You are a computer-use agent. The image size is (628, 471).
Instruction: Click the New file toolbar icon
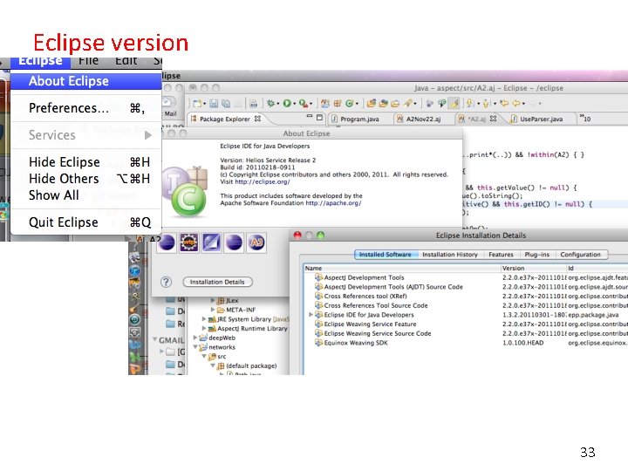(x=197, y=104)
